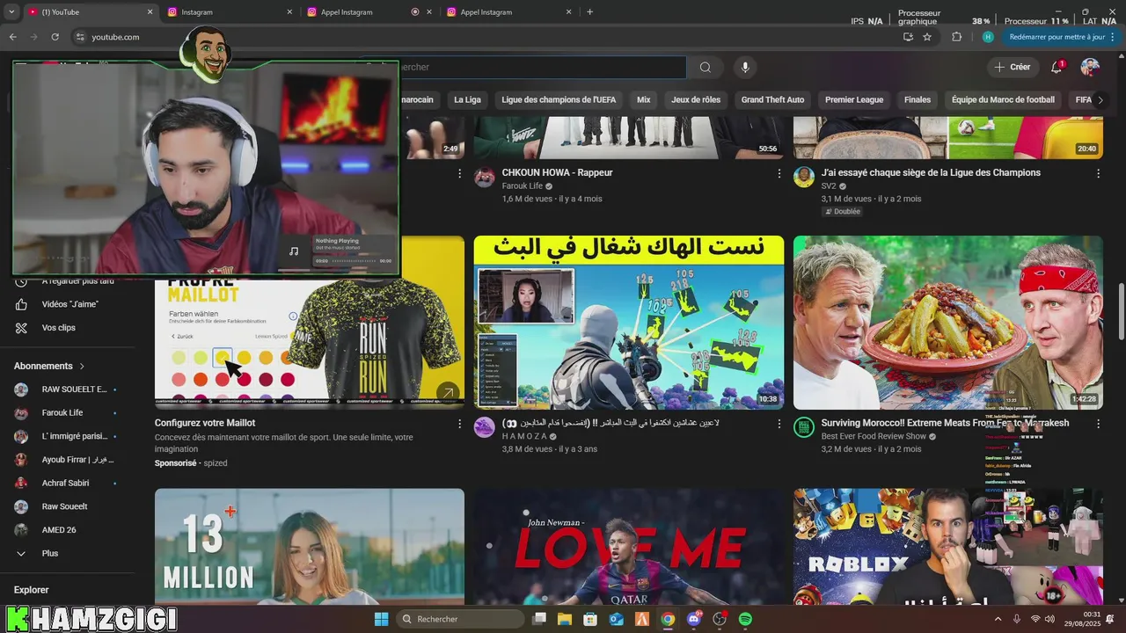Viewport: 1126px width, 633px height.
Task: Open Vidéos "J'aime" in sidebar
Action: click(70, 304)
